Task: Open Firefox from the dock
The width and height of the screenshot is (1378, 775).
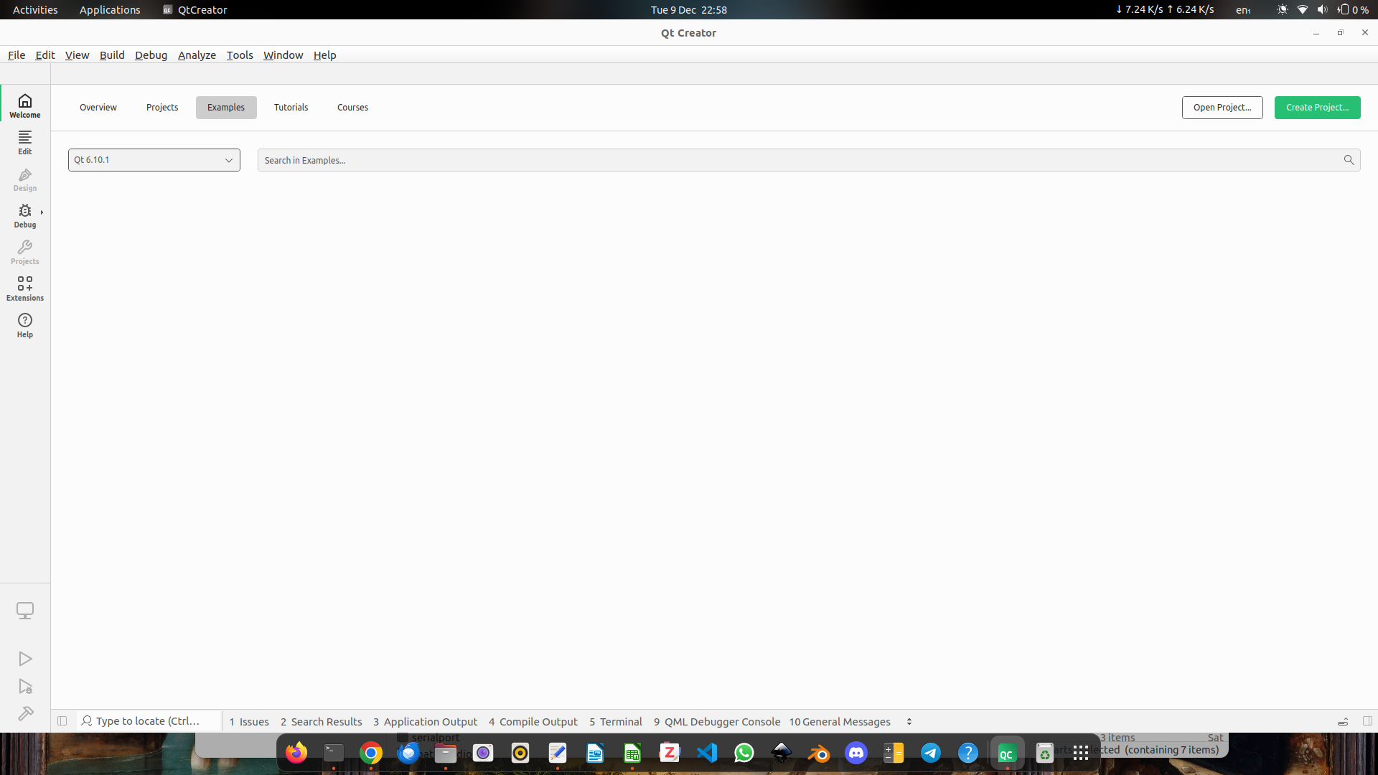Action: point(296,753)
